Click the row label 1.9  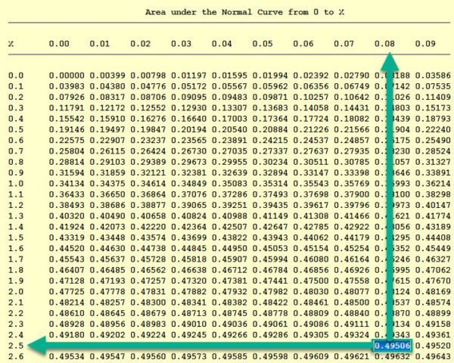click(x=16, y=280)
